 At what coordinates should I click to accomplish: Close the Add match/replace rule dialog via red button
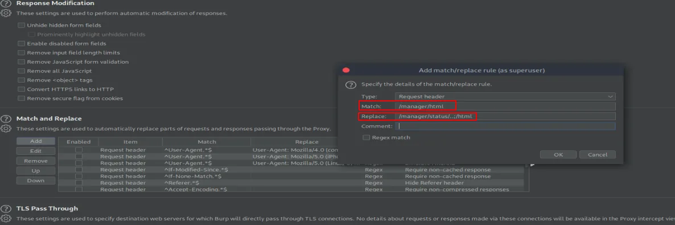click(x=345, y=70)
